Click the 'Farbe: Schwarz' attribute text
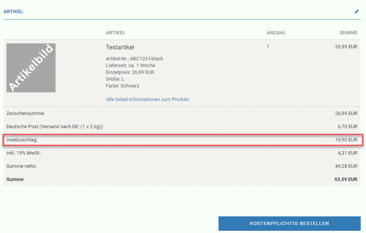 [x=122, y=86]
